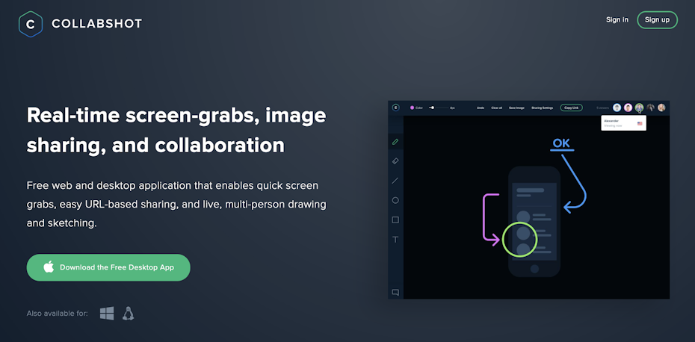
Task: Click the US flag in Alexander tooltip
Action: tap(640, 123)
